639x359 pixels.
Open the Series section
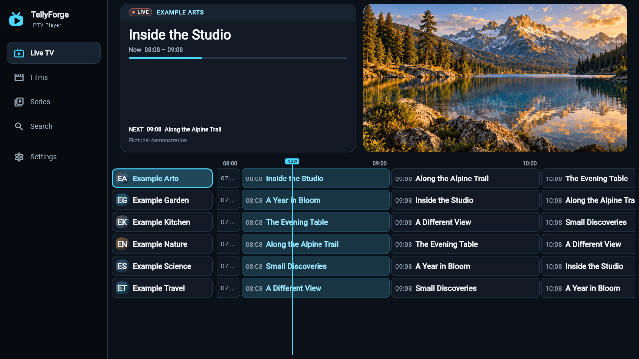pyautogui.click(x=54, y=102)
